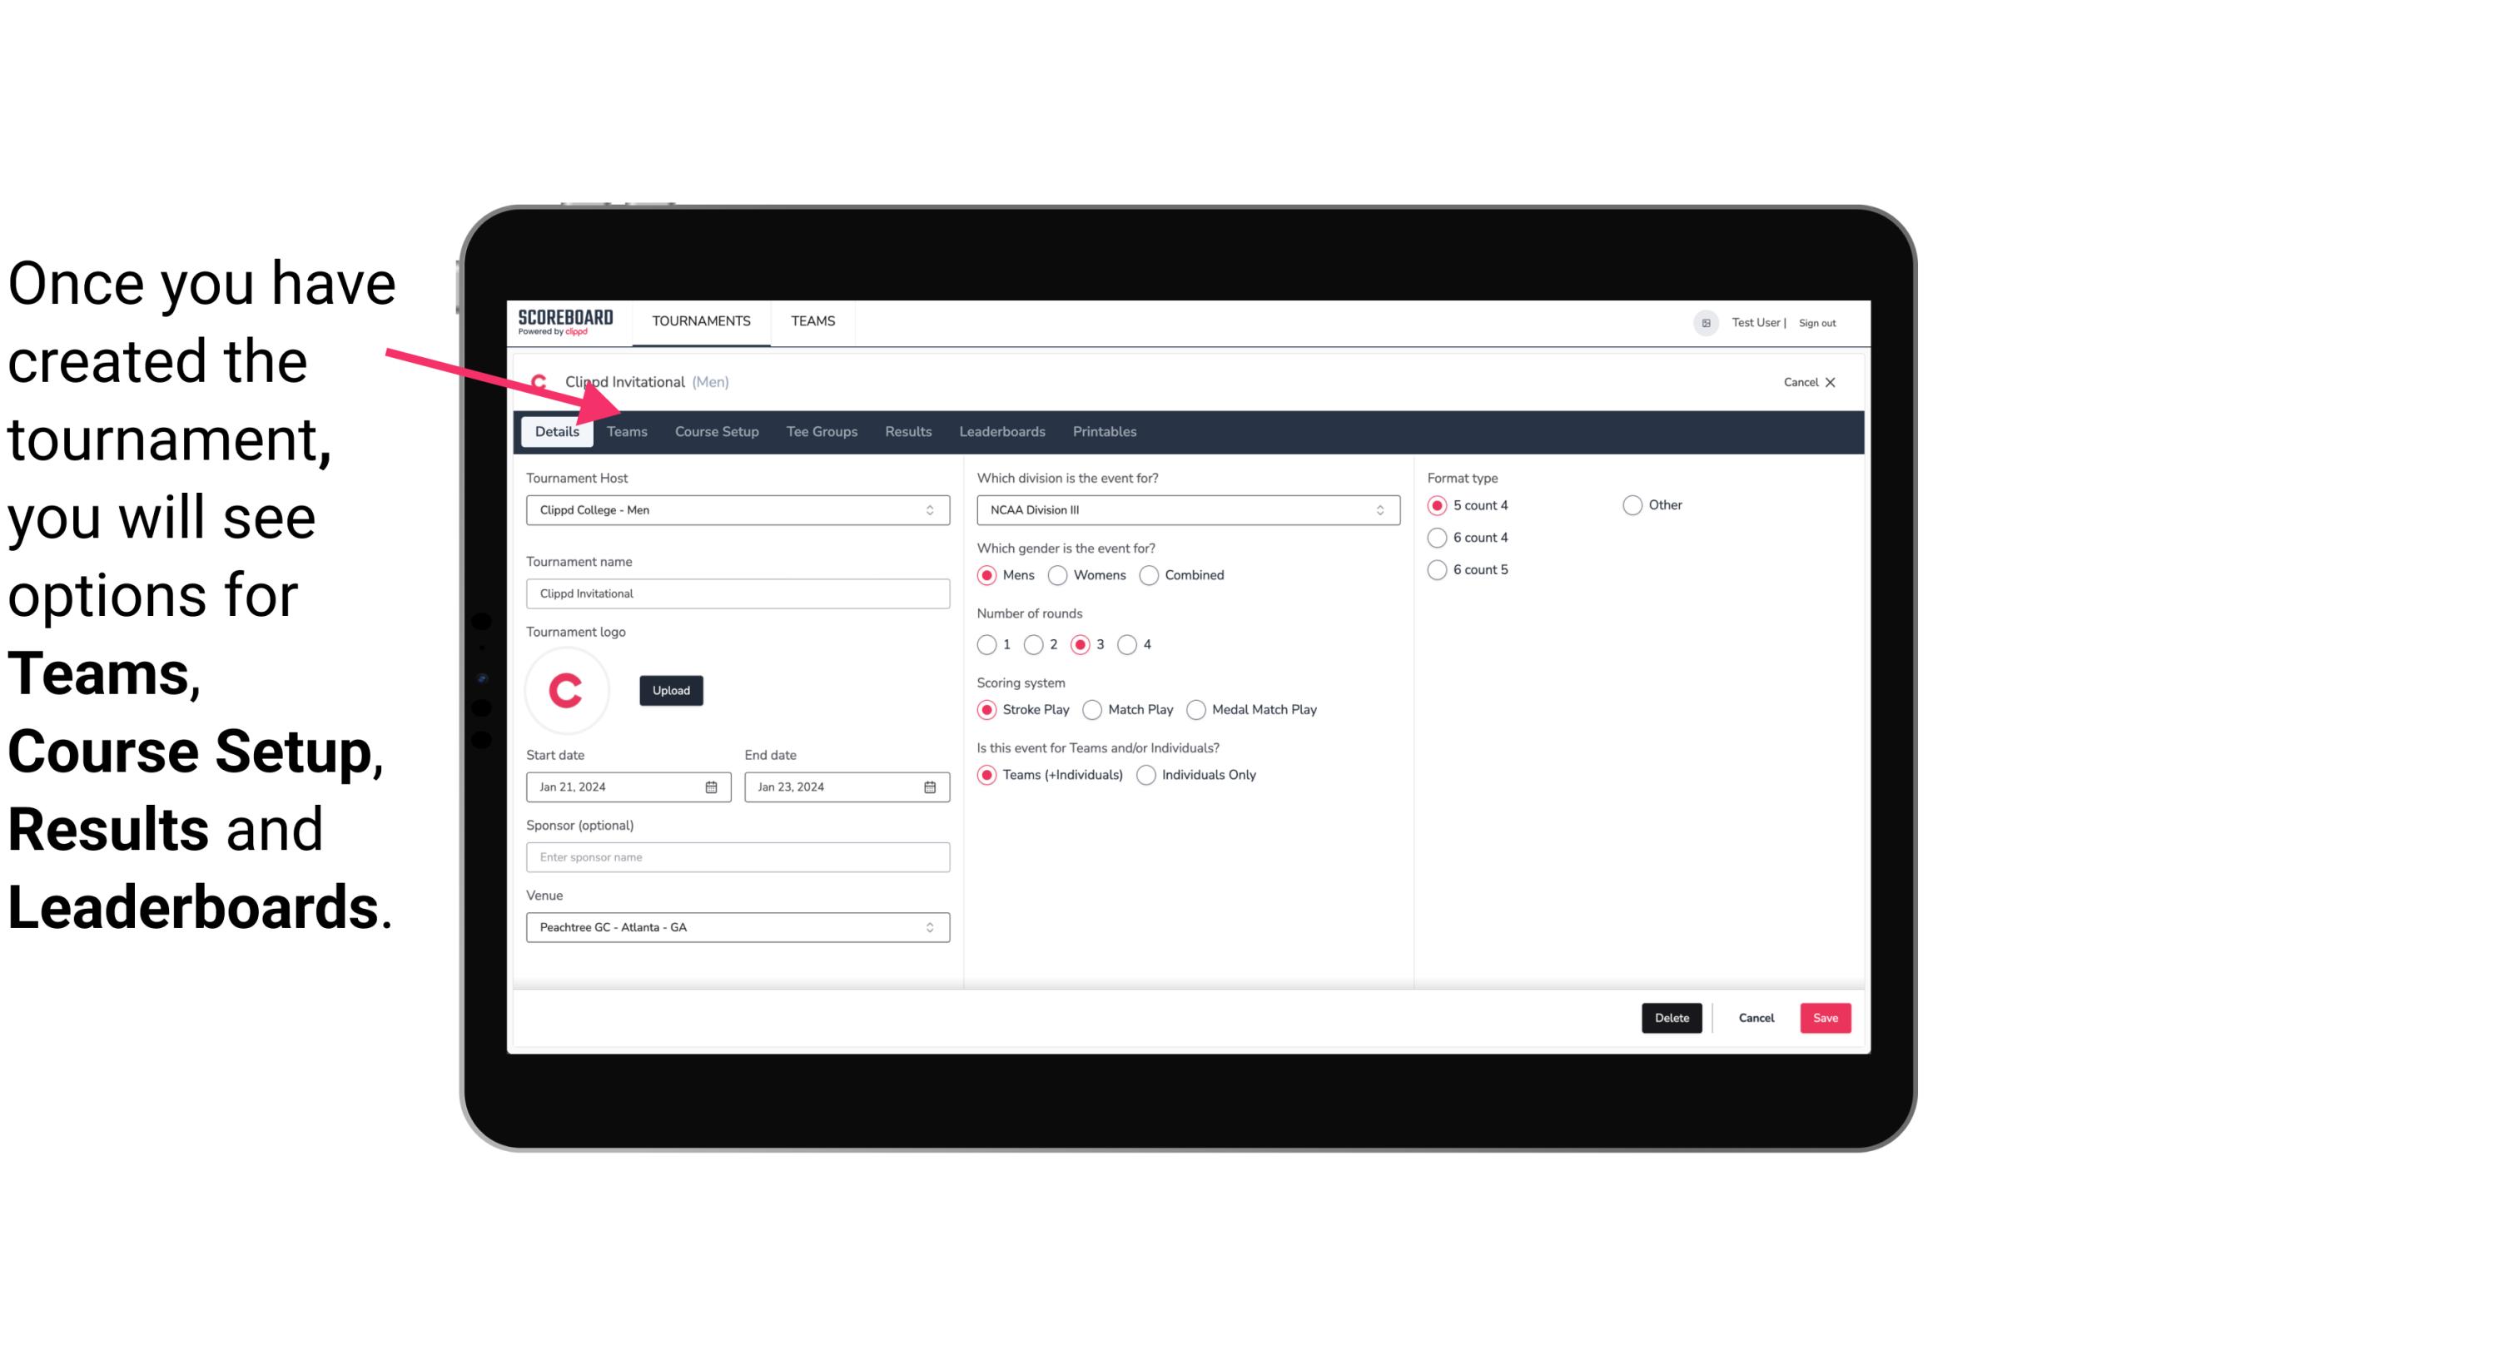Switch to the Leaderboards tab
Screen dimensions: 2519x1355
(1002, 430)
